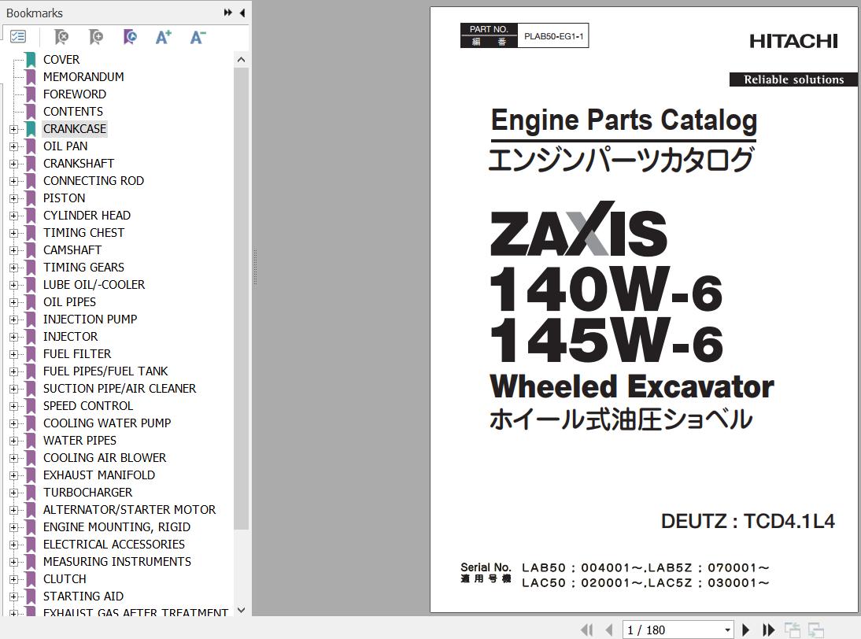Click the add new bookmark icon
Image resolution: width=861 pixels, height=639 pixels.
95,37
